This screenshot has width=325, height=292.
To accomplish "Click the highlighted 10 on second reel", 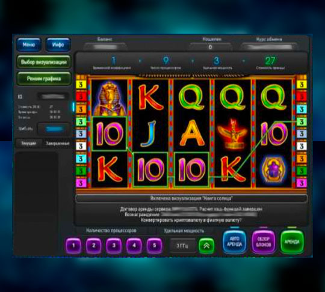I will point(150,169).
